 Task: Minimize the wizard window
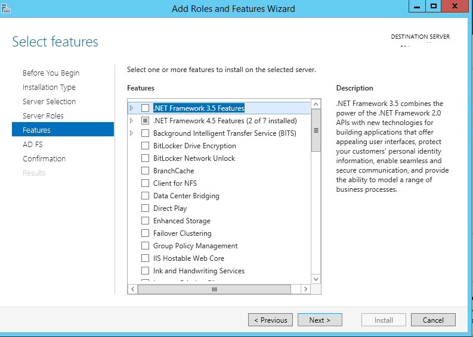point(416,6)
